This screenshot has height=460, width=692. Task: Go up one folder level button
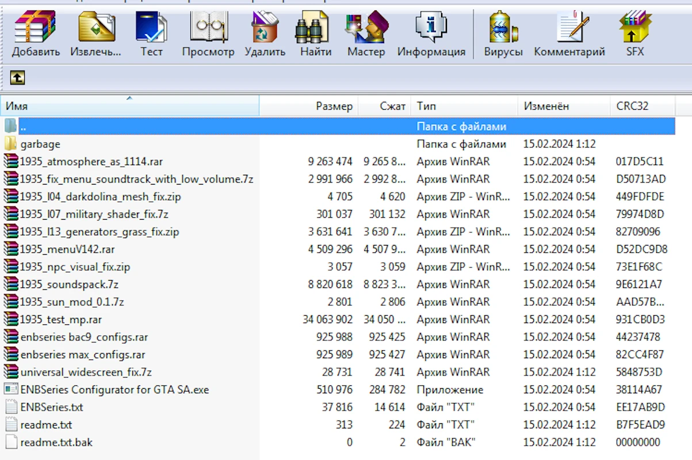[x=17, y=77]
